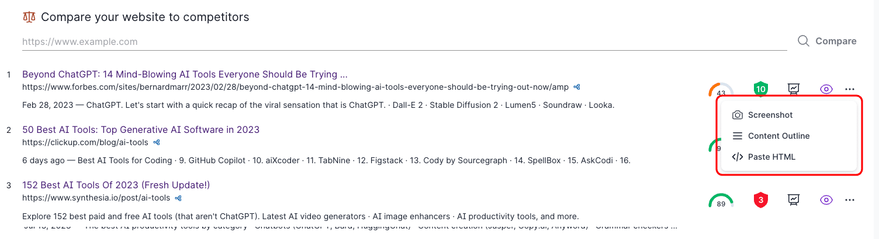Open the 50 Best AI Tools result link
Image resolution: width=879 pixels, height=239 pixels.
(x=141, y=129)
